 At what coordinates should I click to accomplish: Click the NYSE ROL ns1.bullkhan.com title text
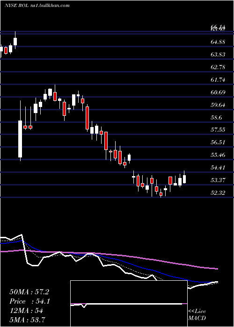click(x=37, y=6)
